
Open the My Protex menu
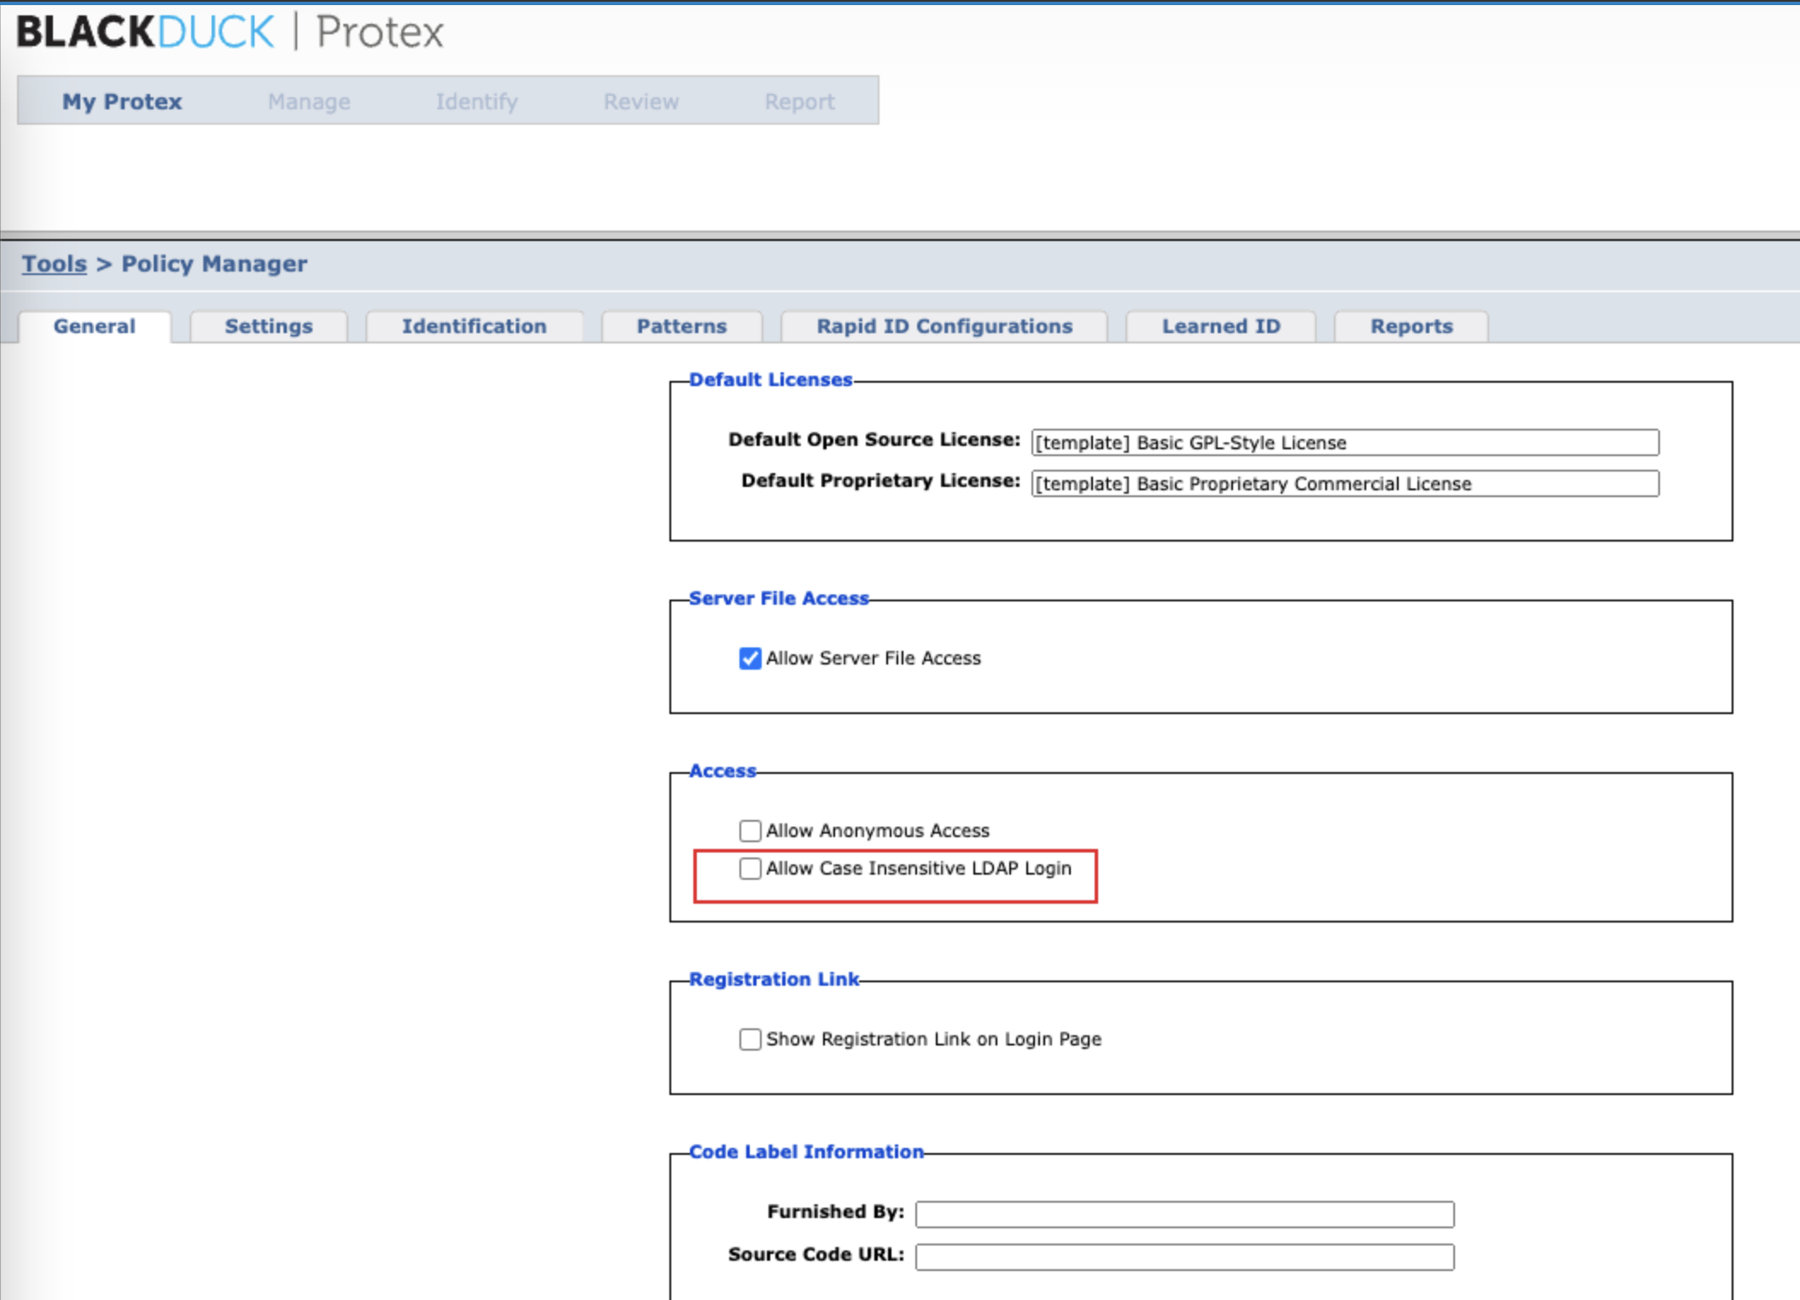click(x=122, y=102)
